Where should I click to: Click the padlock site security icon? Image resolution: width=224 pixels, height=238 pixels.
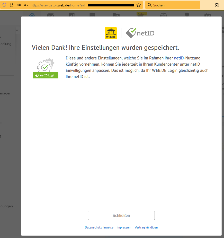12,5
